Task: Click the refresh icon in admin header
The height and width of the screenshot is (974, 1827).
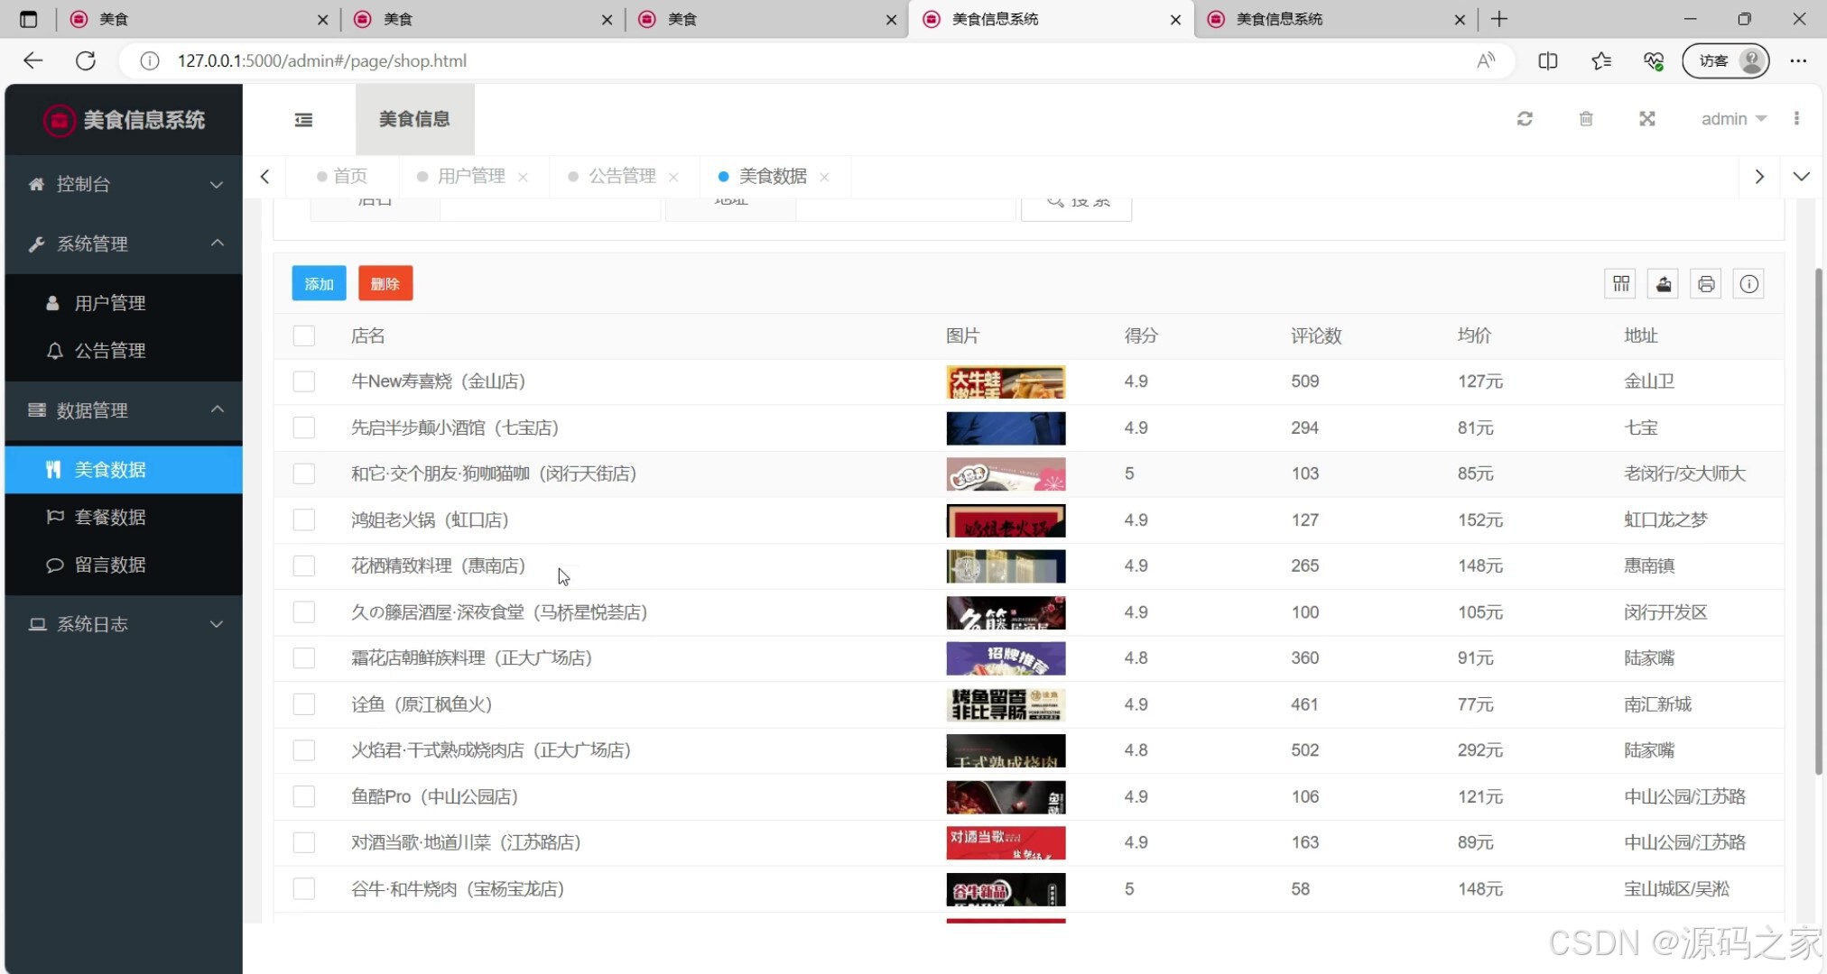Action: point(1525,119)
